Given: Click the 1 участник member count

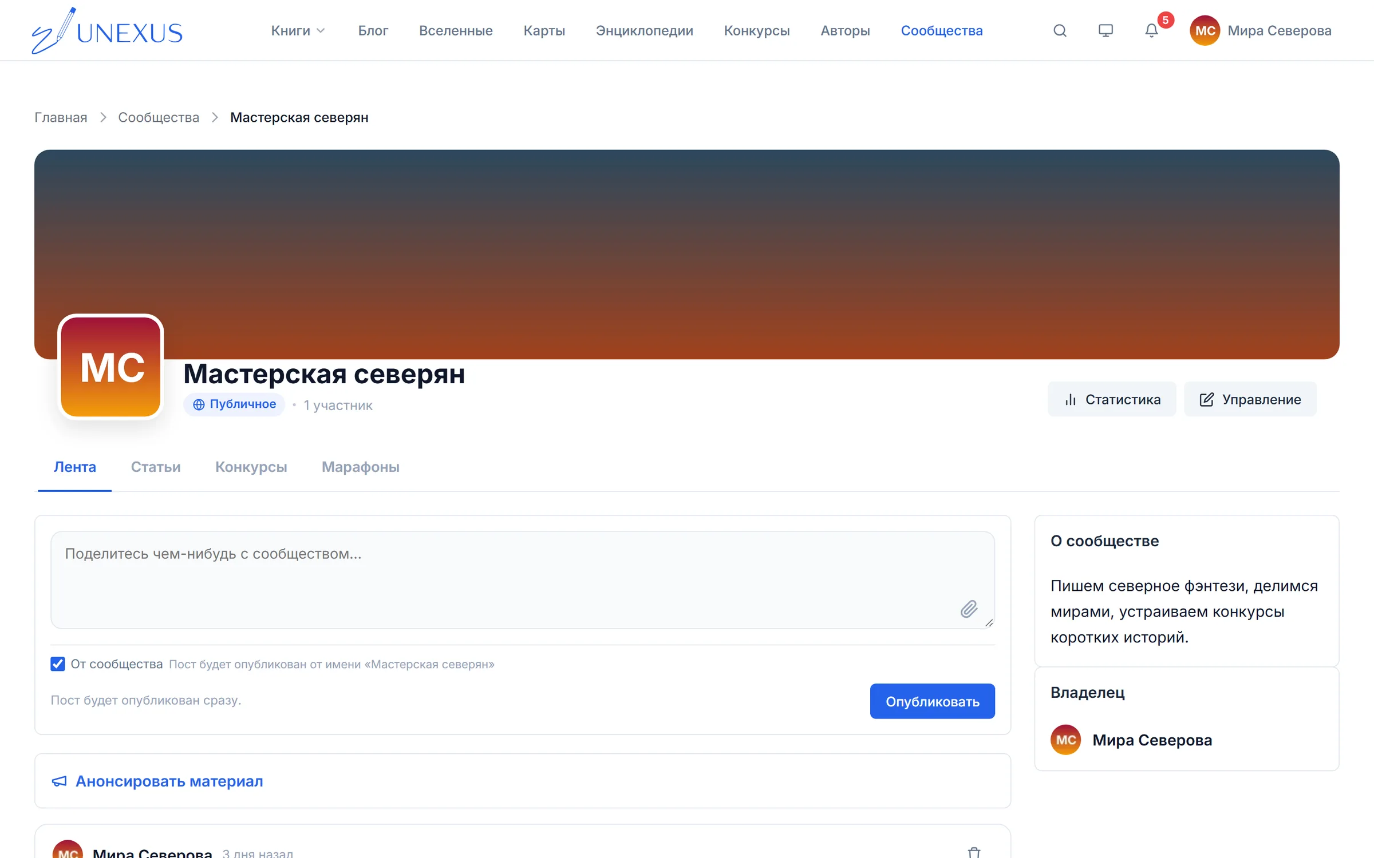Looking at the screenshot, I should click(338, 405).
